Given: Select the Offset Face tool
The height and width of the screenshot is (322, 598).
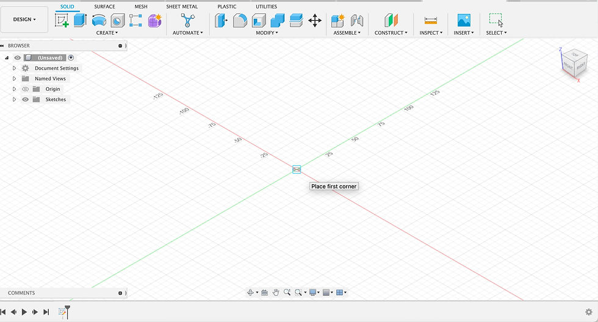Looking at the screenshot, I should tap(296, 20).
